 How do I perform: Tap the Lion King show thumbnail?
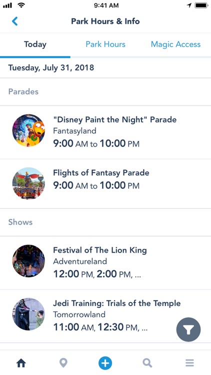coord(28,261)
